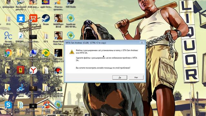
Task: Open the Компьютер - Ярлык shortcut
Action: pyautogui.click(x=33, y=53)
